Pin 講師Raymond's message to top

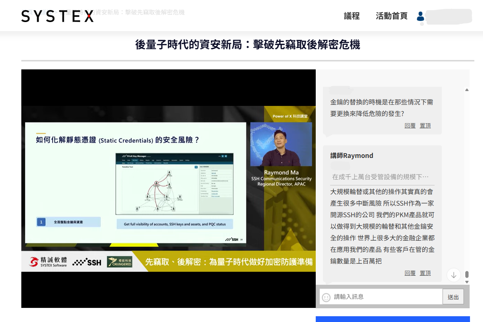point(425,273)
